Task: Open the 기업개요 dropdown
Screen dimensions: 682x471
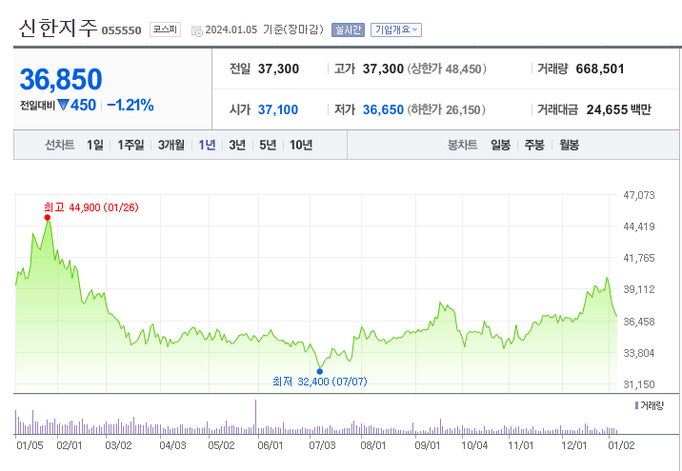Action: 396,30
